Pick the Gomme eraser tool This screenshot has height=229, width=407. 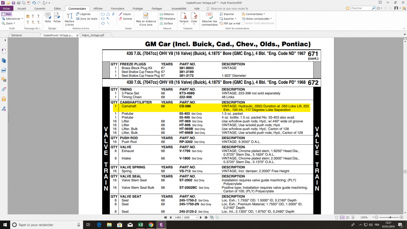tap(125, 19)
